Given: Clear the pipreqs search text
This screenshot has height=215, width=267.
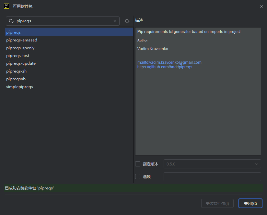Looking at the screenshot, I should (x=115, y=21).
